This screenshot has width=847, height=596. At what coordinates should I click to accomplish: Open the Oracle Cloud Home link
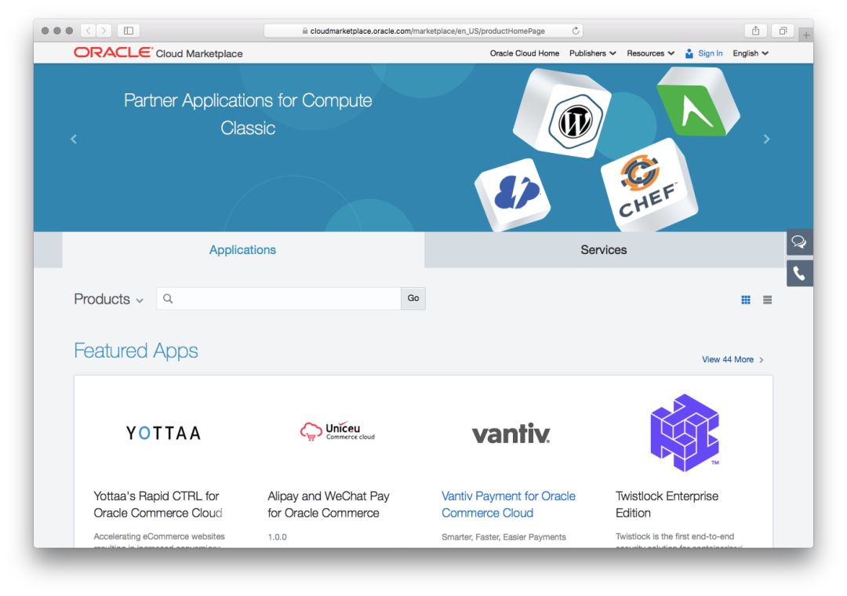point(525,53)
